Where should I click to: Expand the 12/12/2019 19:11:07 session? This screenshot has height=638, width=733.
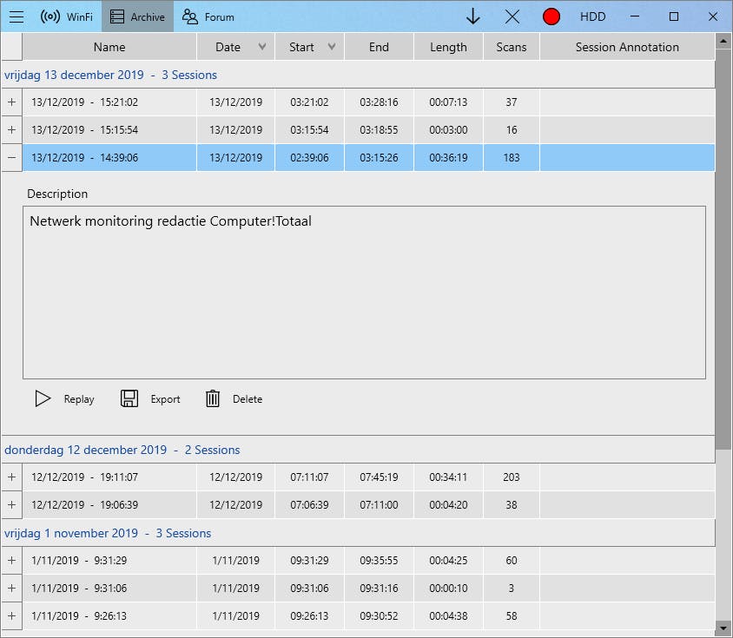click(x=11, y=477)
